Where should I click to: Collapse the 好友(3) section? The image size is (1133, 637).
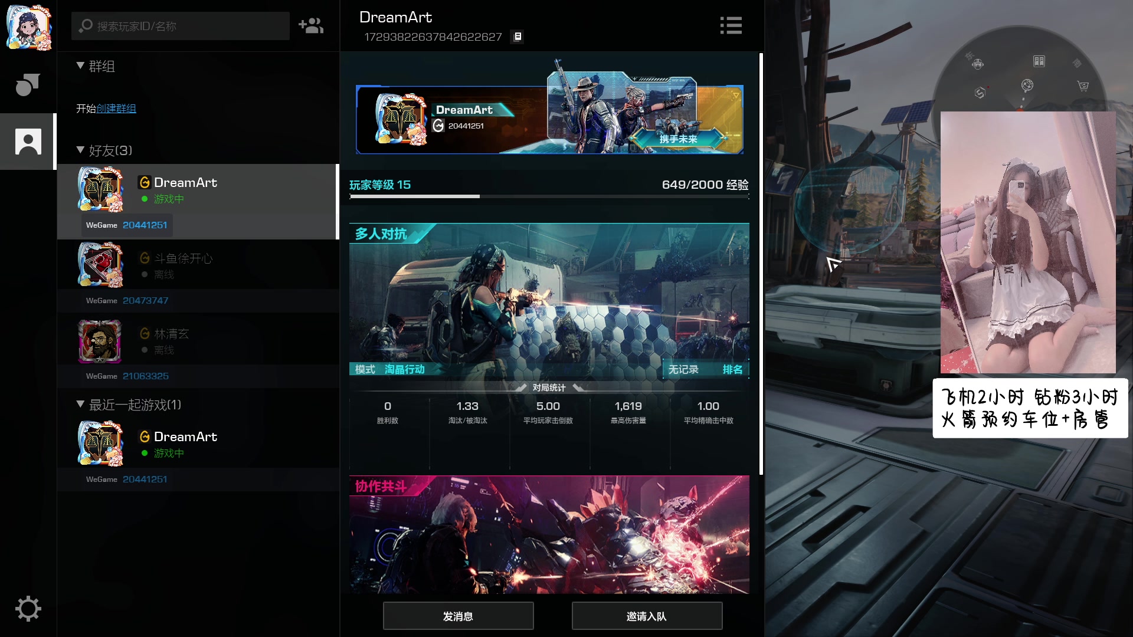coord(80,150)
